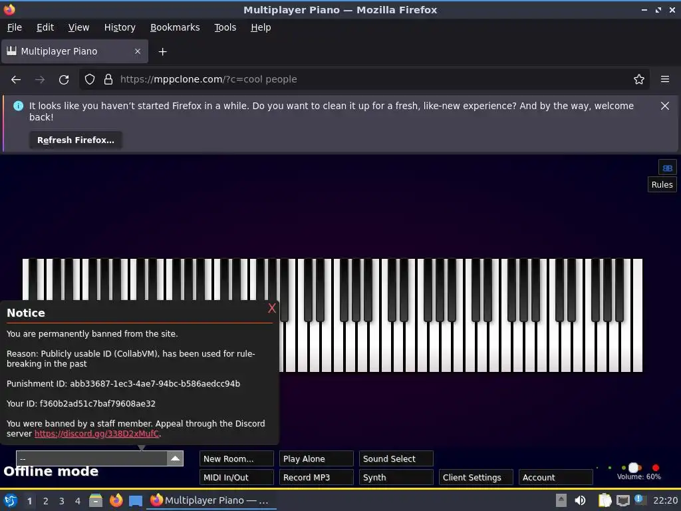Screen dimensions: 681x511
Task: Click the site security padlock icon
Action: pos(108,80)
